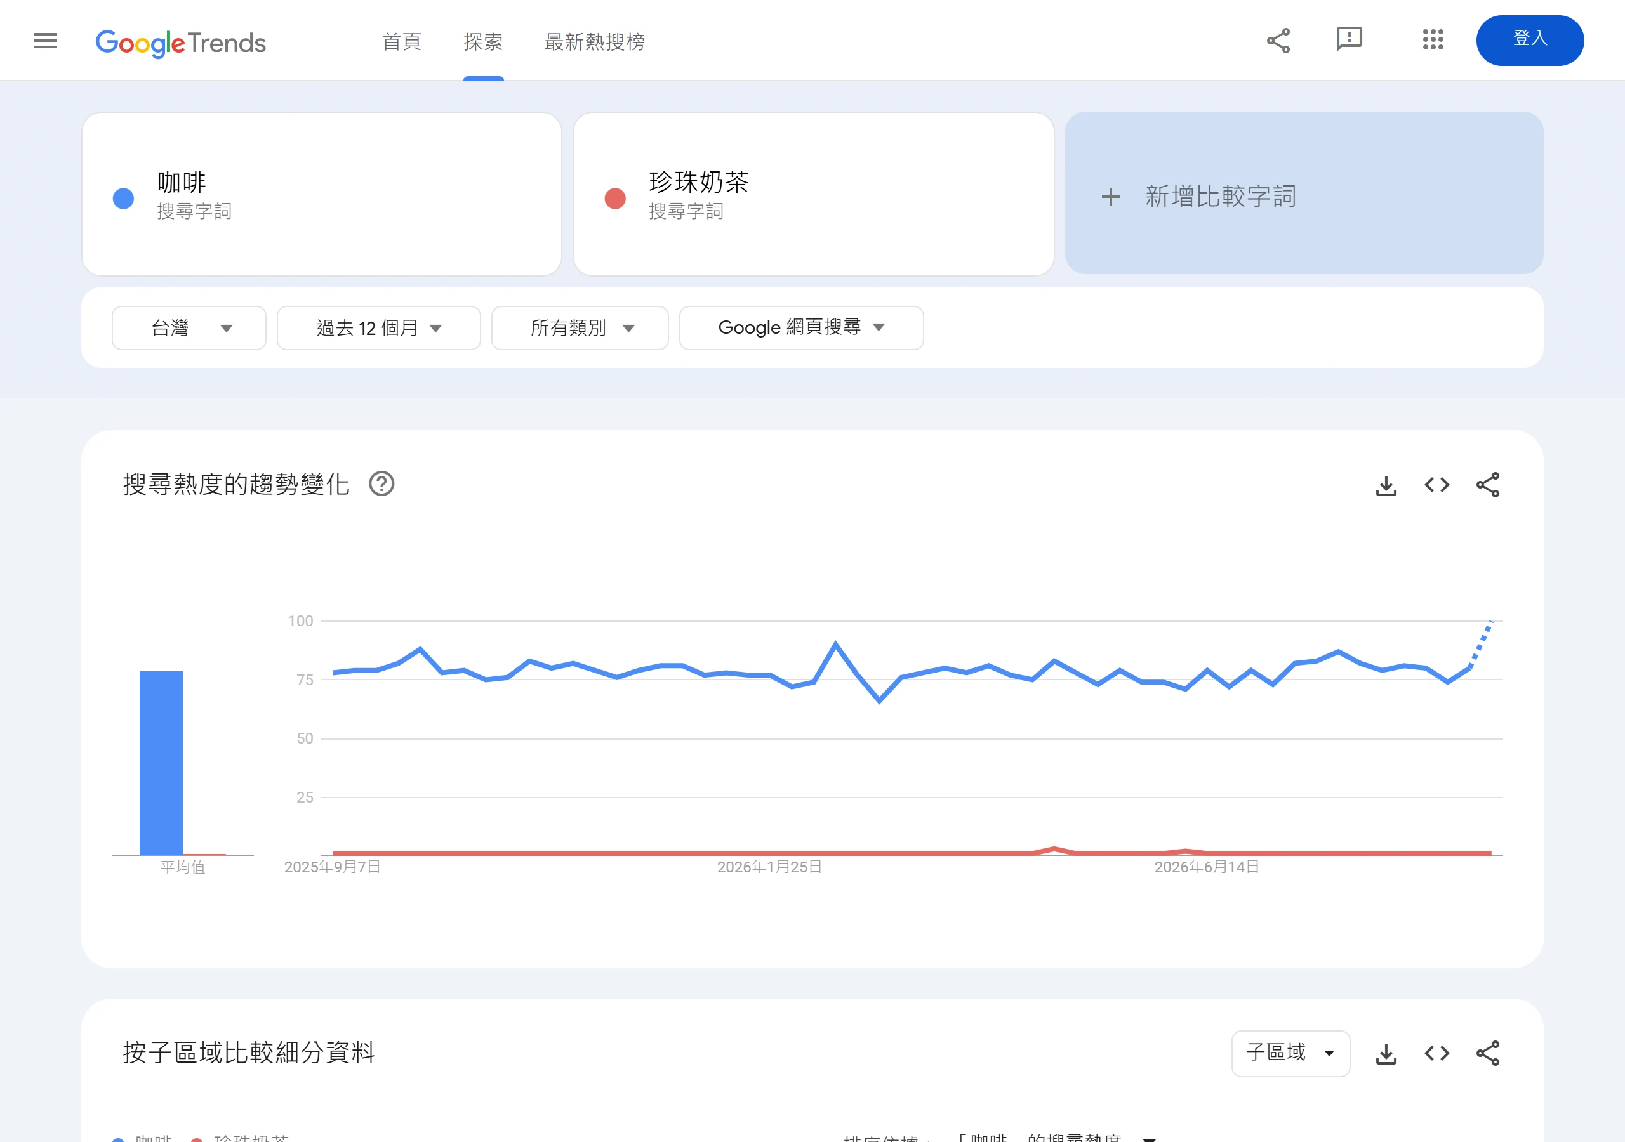Screen dimensions: 1625x1142
Task: Click the 2026年6月14日 axis label
Action: tap(1207, 867)
